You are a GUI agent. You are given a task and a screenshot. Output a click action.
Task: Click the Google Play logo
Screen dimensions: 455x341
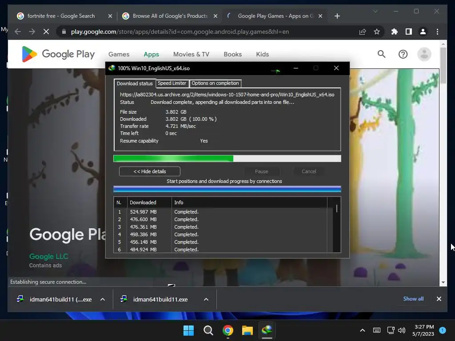58,54
